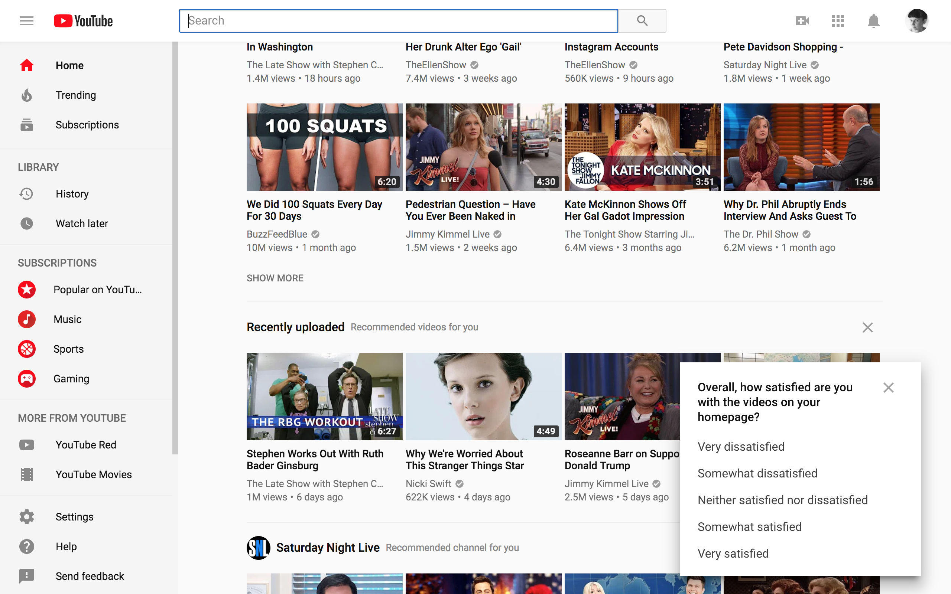This screenshot has width=951, height=594.
Task: Click the Subscriptions sidebar icon
Action: (27, 125)
